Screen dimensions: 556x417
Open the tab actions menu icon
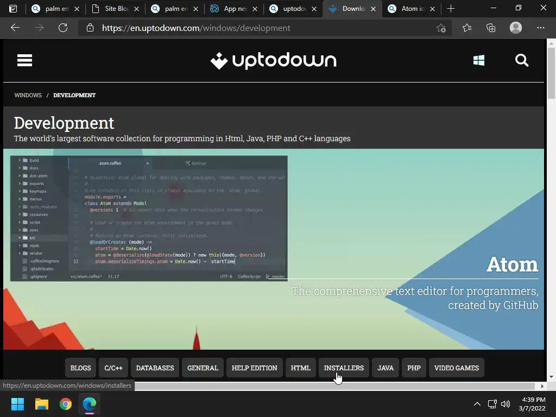13,9
